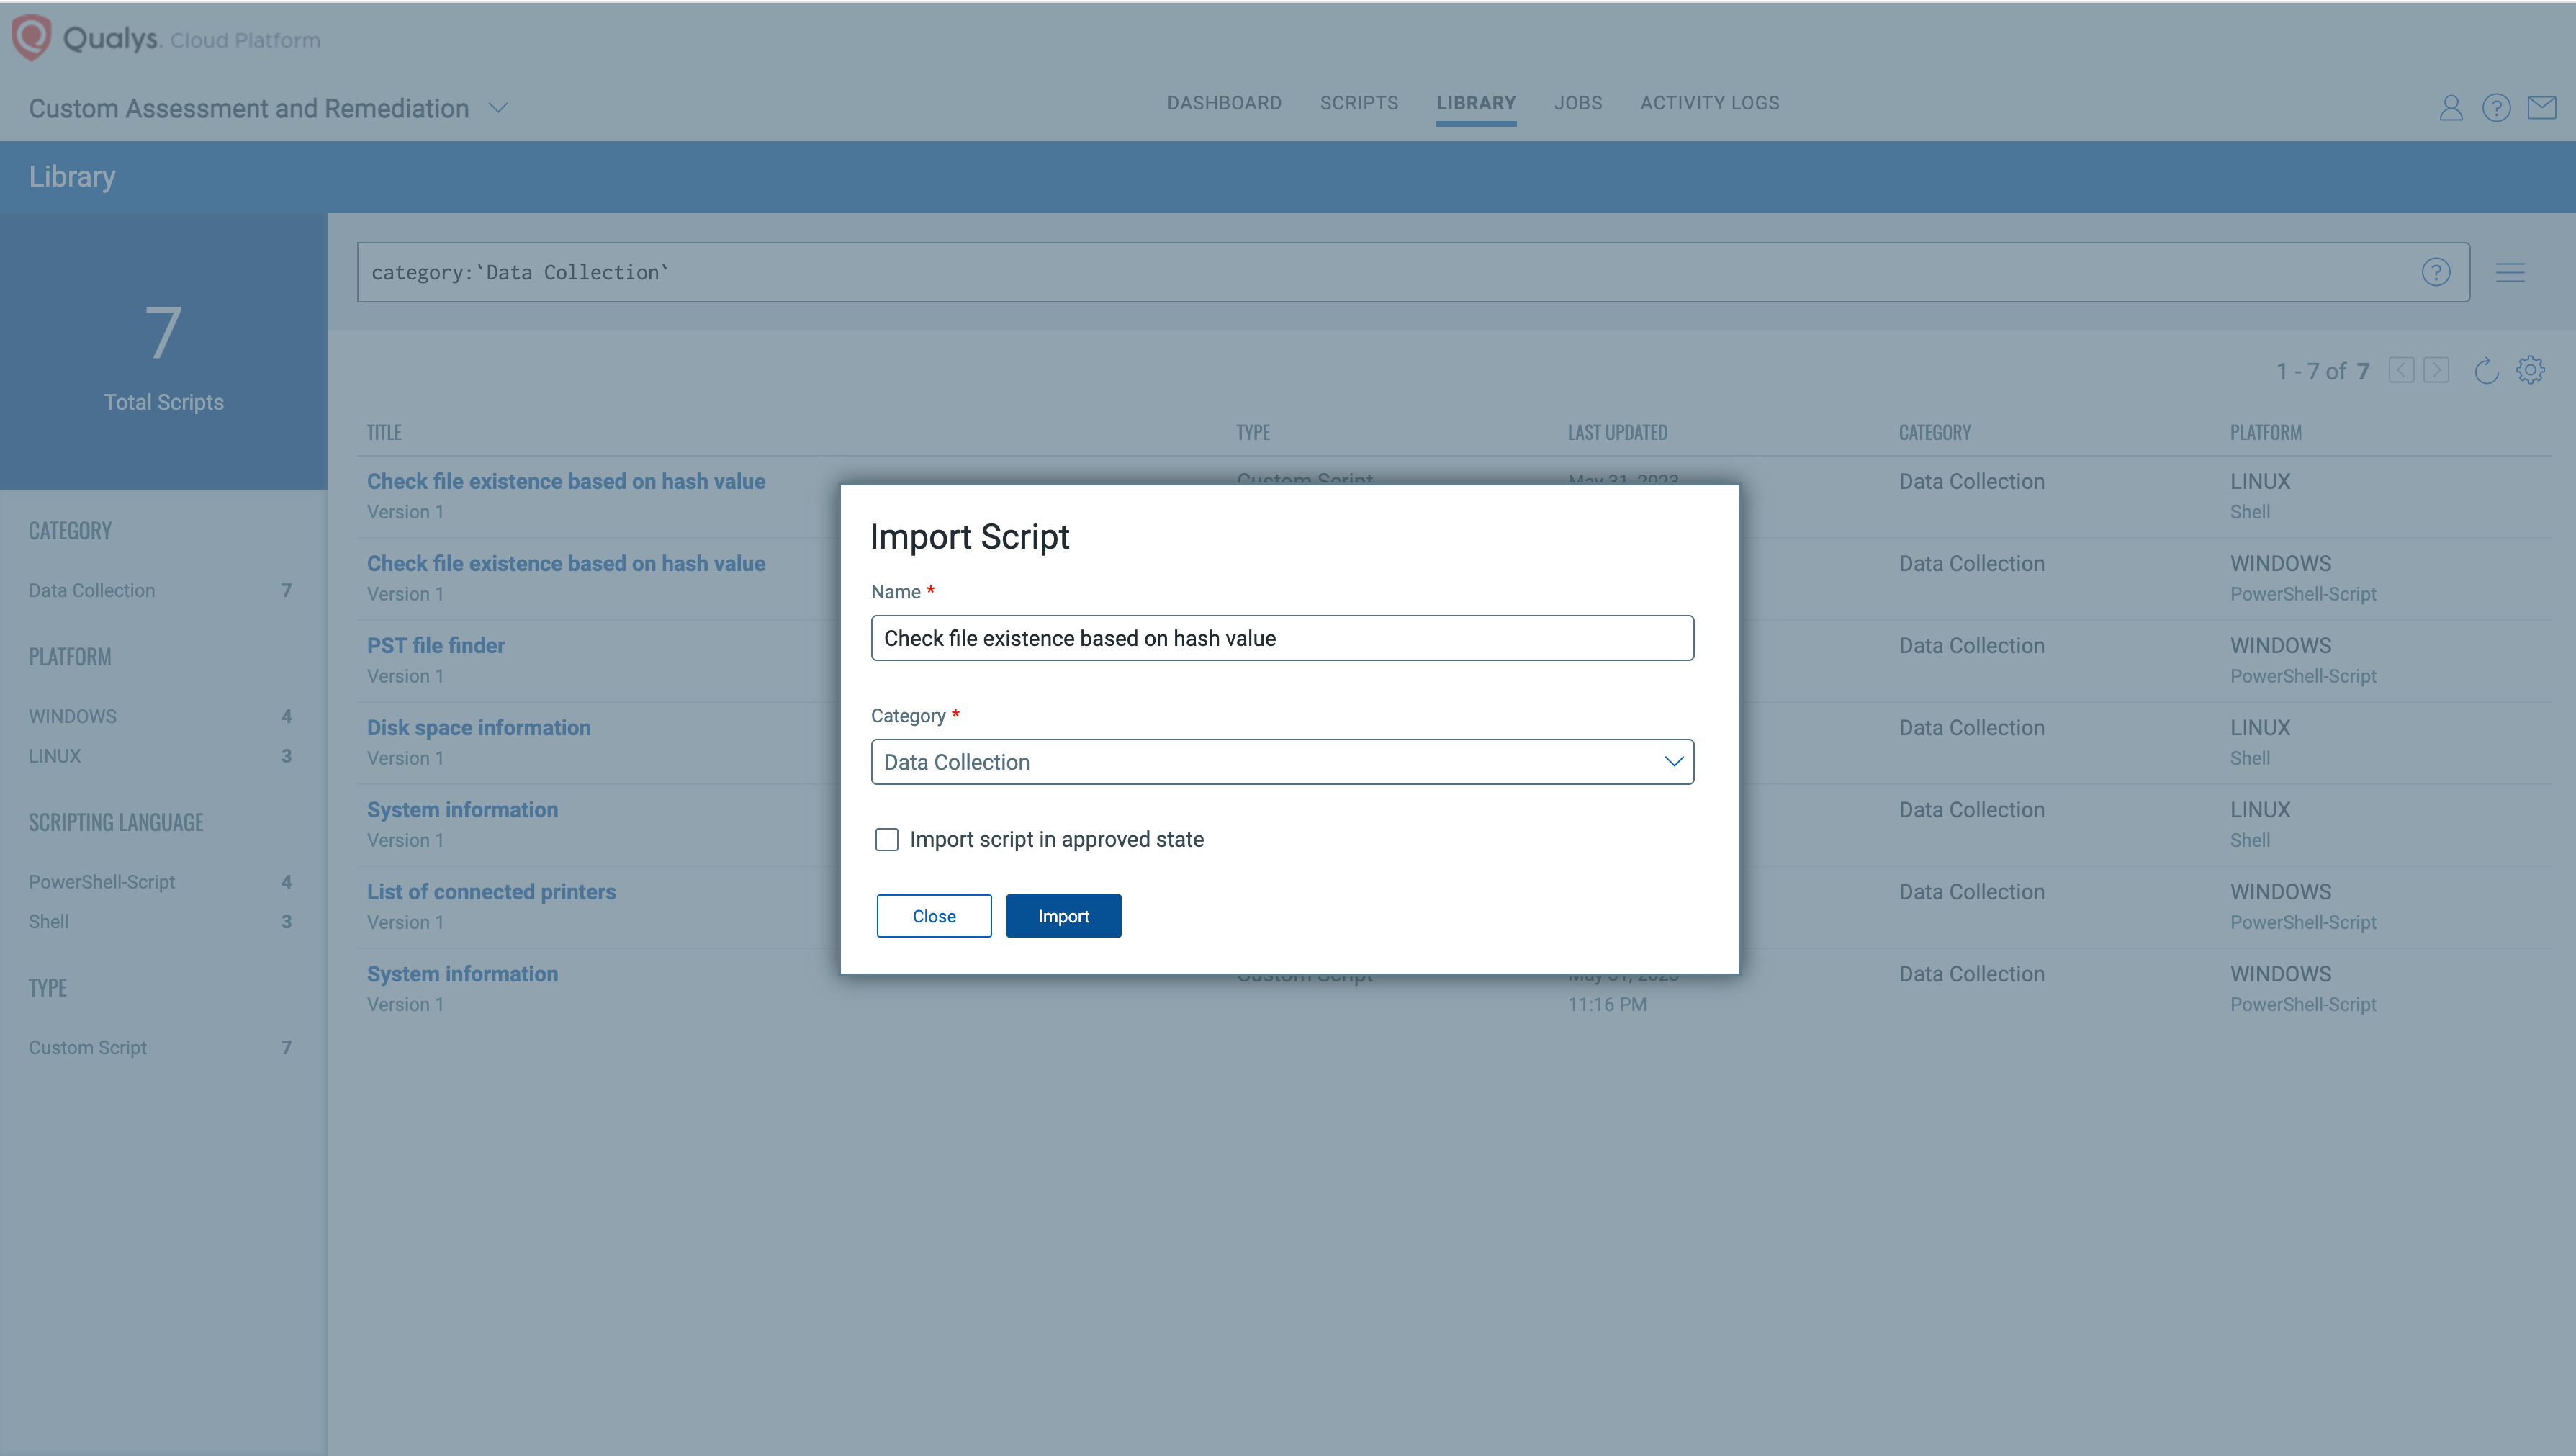Sort by TITLE column header
The height and width of the screenshot is (1456, 2576).
384,432
